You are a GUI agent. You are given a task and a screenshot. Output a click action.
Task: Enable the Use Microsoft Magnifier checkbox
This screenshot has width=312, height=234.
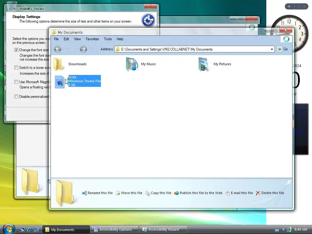[x=16, y=82]
